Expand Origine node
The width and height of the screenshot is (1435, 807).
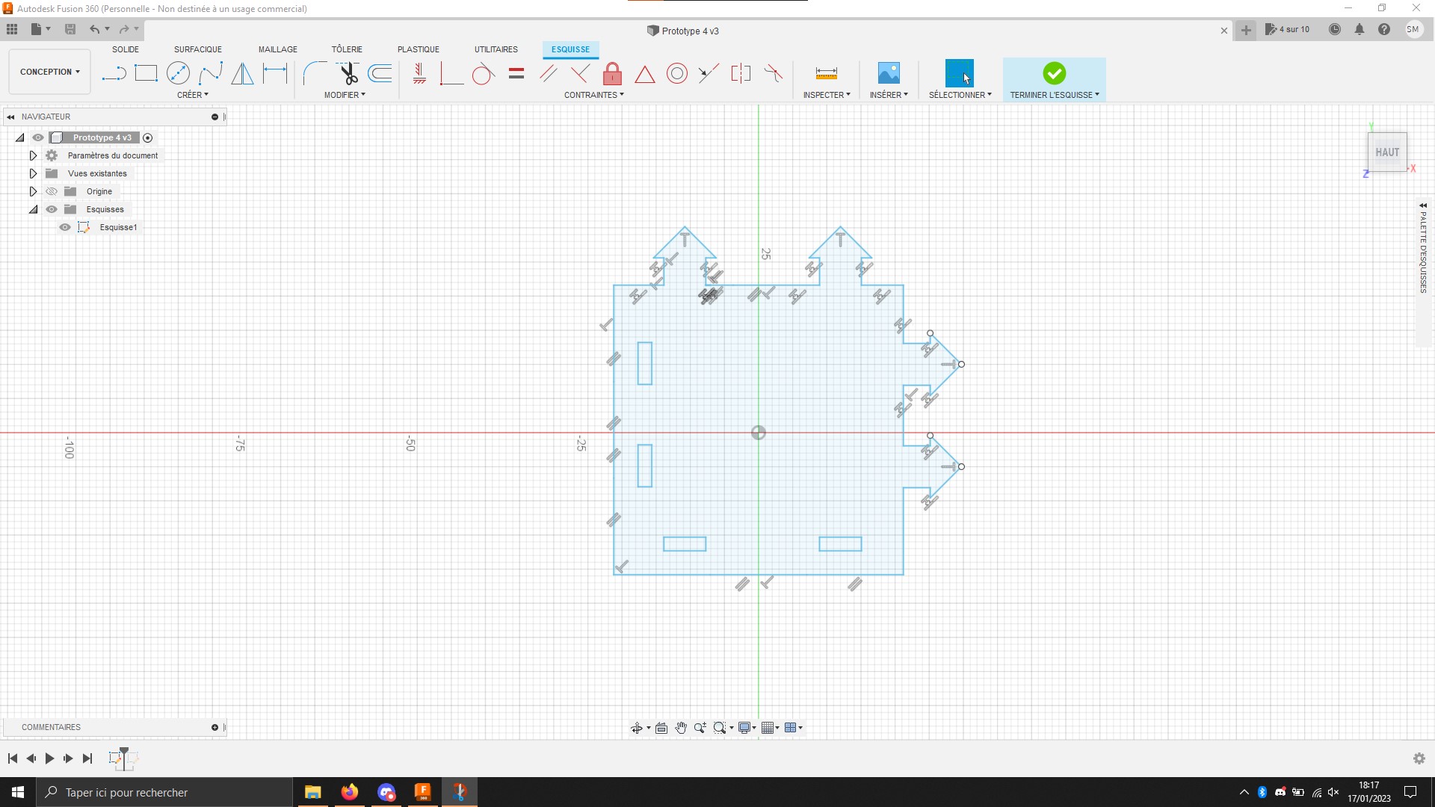tap(33, 191)
